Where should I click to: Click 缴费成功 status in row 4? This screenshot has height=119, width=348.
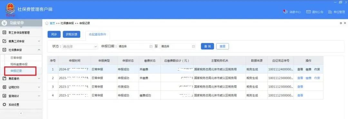point(145,95)
